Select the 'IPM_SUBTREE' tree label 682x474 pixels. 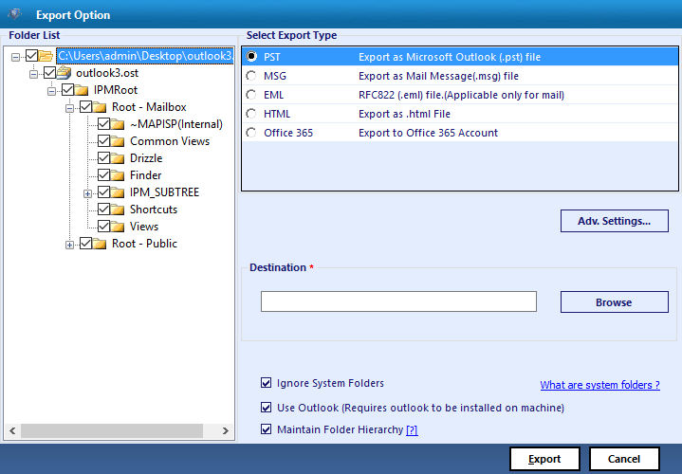pos(164,192)
